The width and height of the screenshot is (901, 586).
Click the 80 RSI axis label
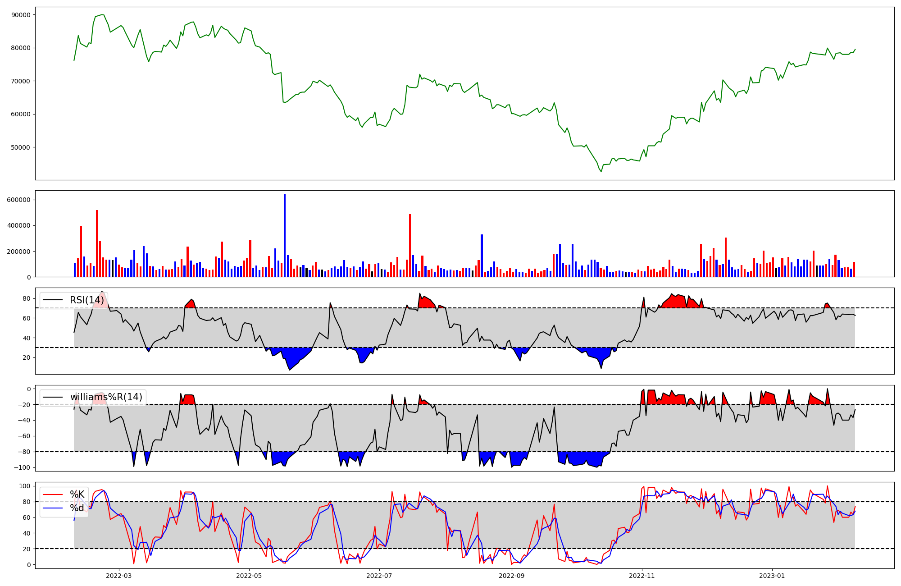click(27, 298)
